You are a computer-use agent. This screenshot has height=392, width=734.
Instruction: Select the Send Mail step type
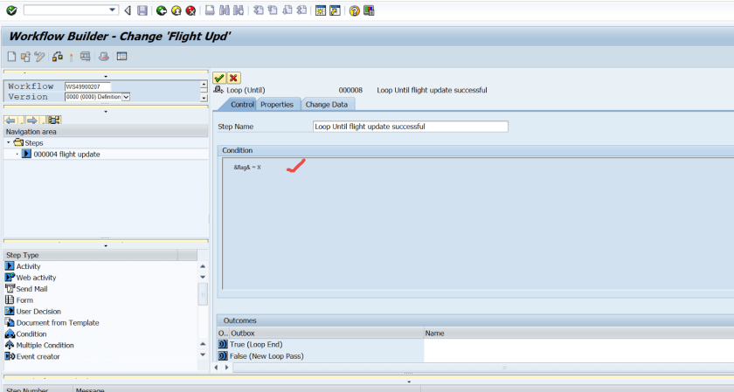(x=31, y=289)
